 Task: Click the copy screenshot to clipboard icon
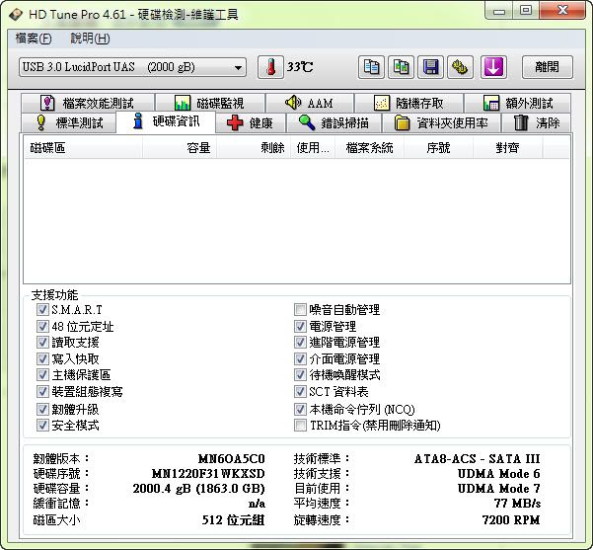(x=401, y=67)
